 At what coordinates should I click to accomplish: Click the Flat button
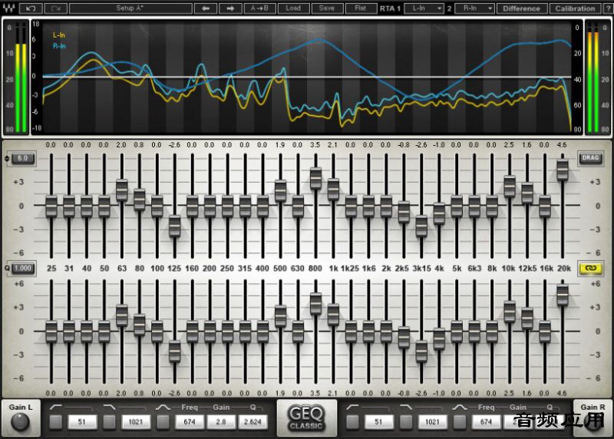(x=361, y=8)
